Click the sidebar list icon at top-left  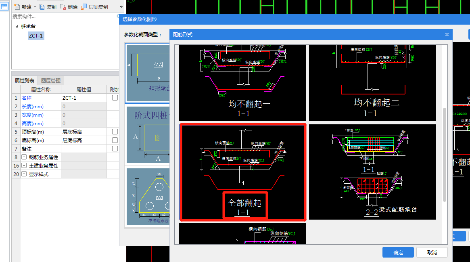(4, 6)
